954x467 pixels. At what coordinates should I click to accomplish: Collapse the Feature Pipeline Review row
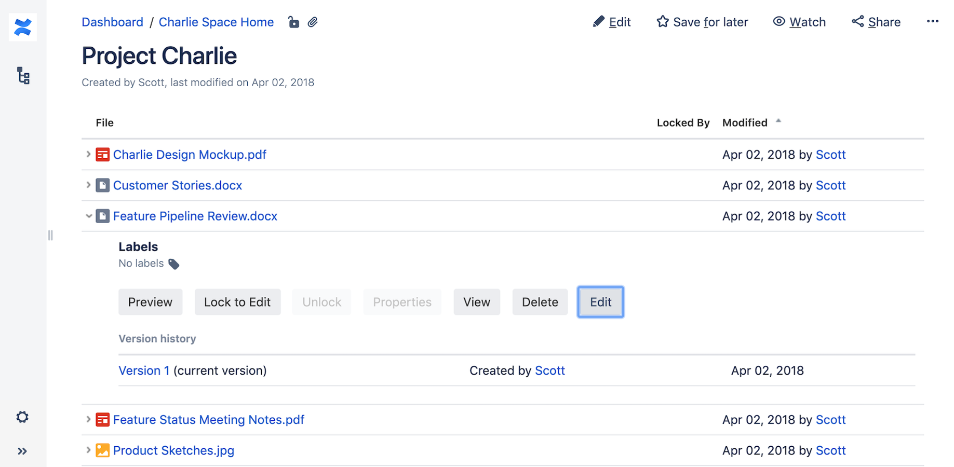88,216
